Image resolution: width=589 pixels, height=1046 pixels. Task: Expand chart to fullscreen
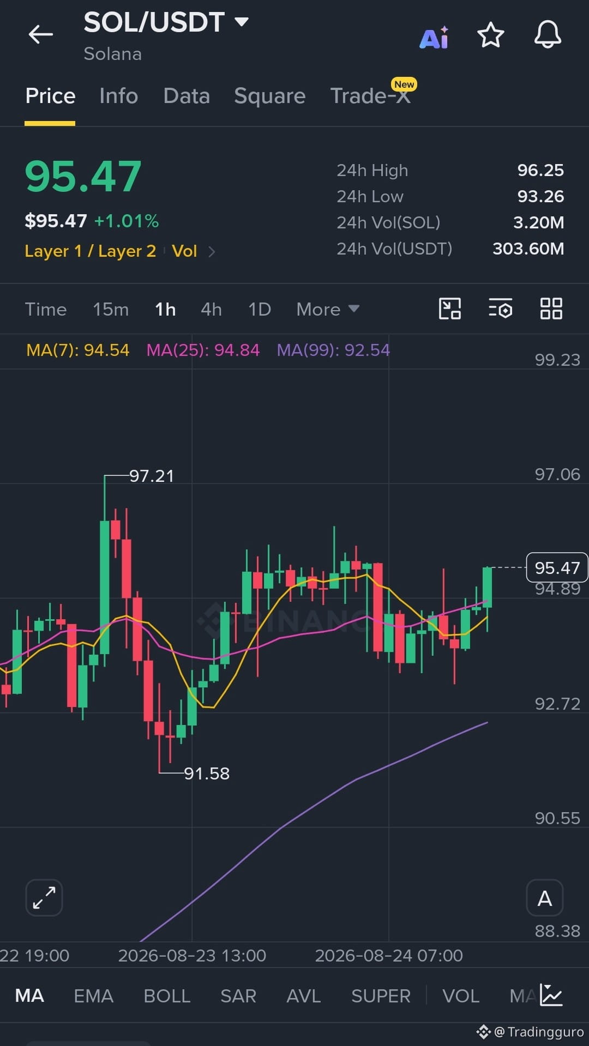44,898
